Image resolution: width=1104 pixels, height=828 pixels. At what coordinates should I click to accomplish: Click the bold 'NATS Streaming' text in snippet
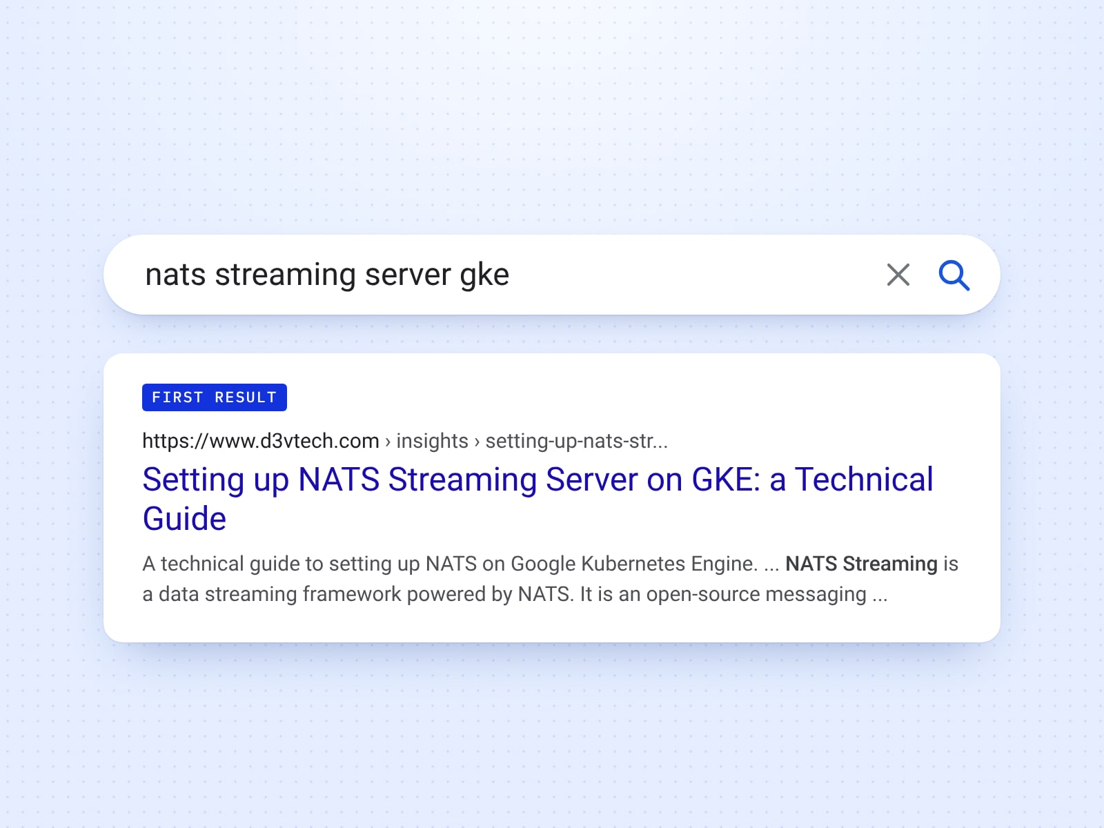[x=861, y=564]
